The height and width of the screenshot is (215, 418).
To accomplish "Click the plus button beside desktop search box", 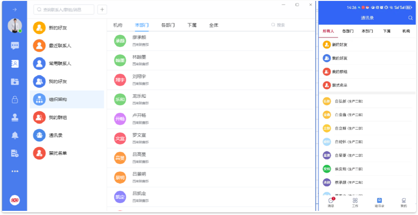I will point(102,9).
